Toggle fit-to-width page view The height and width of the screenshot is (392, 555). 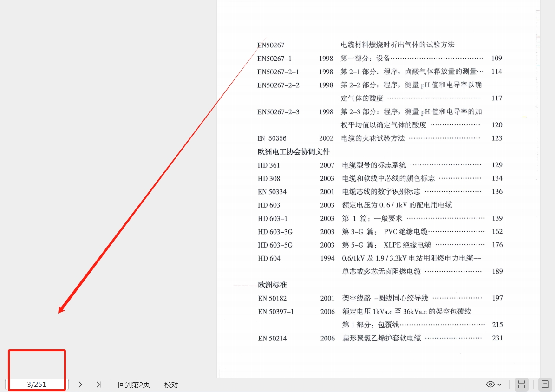(x=522, y=385)
